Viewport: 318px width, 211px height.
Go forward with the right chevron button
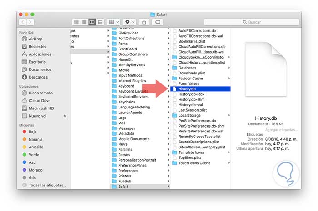point(30,22)
